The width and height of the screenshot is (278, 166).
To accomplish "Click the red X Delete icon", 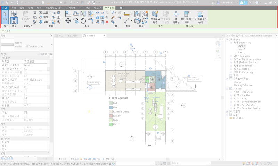I will pos(107,22).
